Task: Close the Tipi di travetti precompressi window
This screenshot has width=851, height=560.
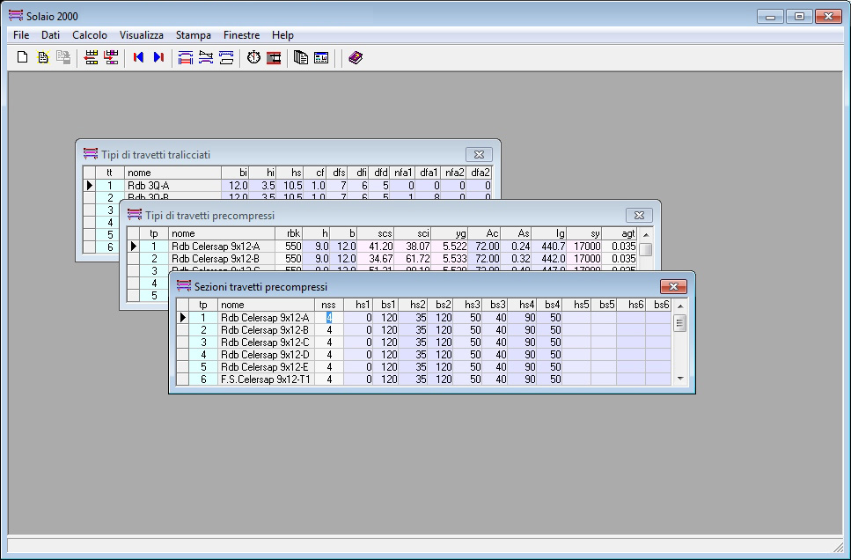Action: click(639, 215)
